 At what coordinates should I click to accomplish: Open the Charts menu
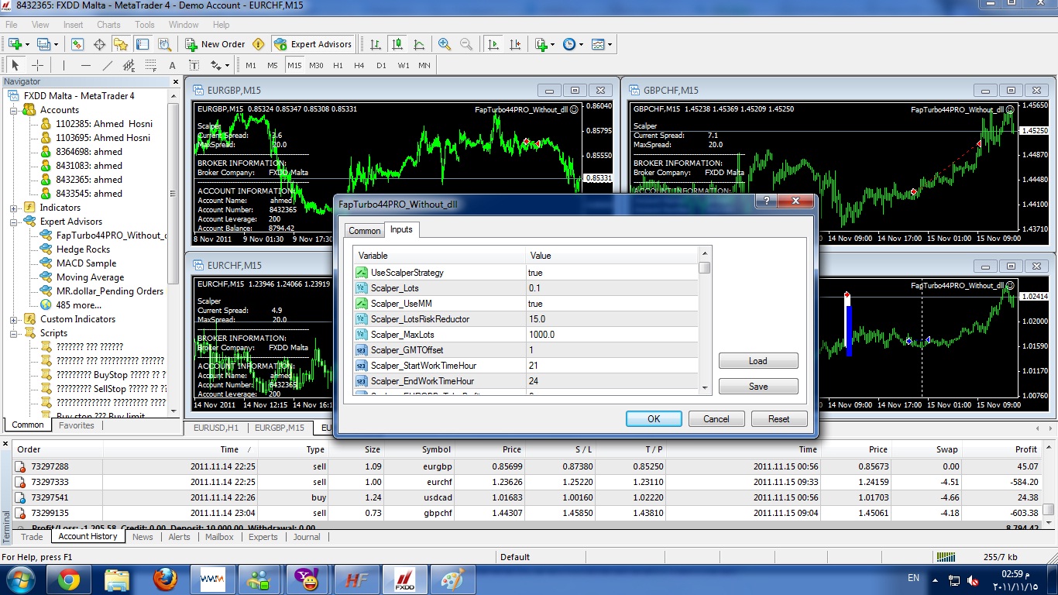[x=108, y=25]
